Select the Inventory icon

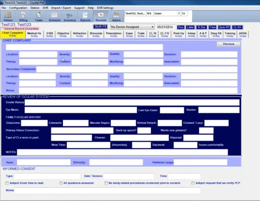tap(70, 16)
